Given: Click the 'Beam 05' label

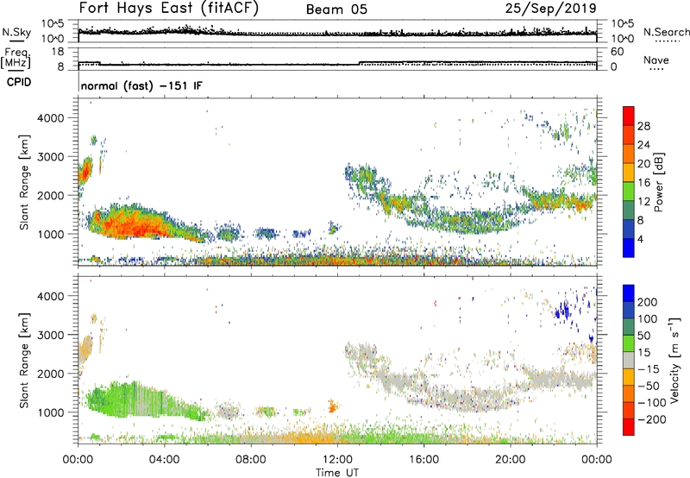Looking at the screenshot, I should [x=336, y=9].
